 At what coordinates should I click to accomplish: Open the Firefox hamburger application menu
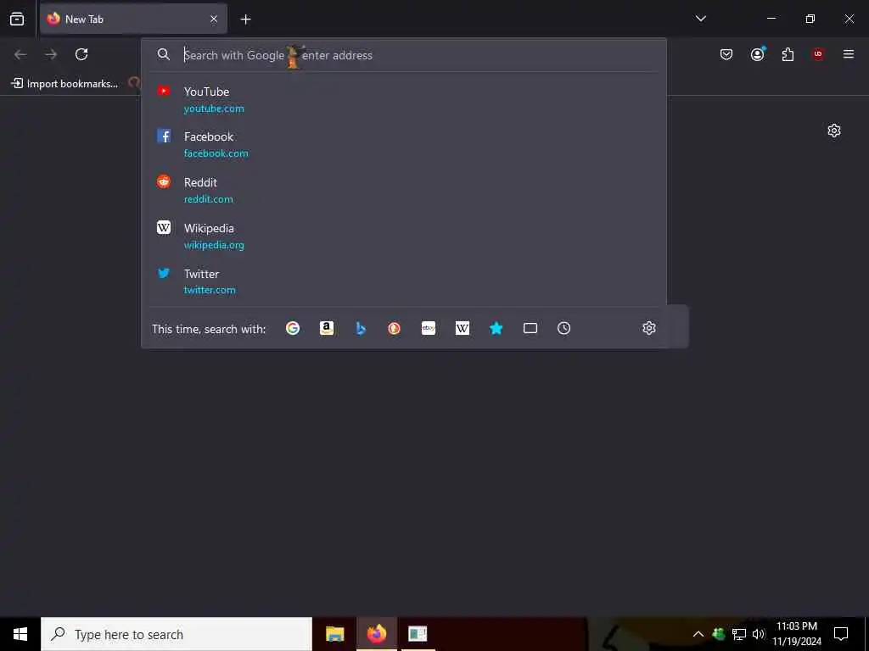[849, 54]
